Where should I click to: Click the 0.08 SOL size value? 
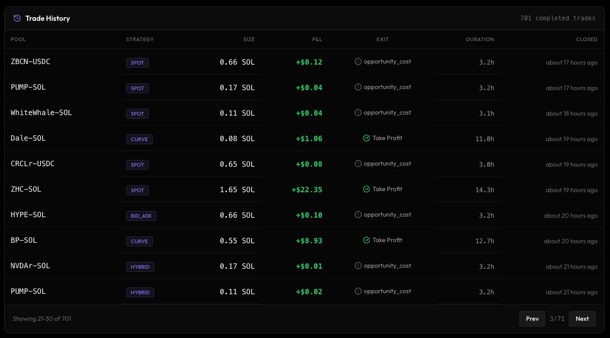click(x=237, y=139)
